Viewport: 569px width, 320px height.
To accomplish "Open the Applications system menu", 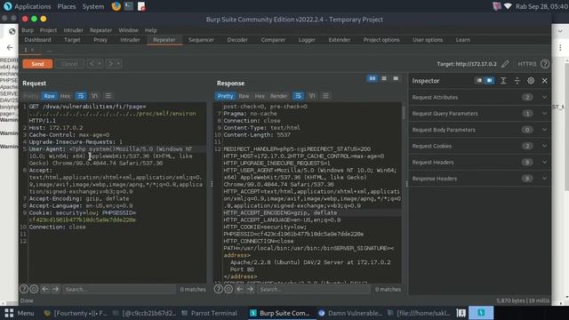I will [x=28, y=6].
